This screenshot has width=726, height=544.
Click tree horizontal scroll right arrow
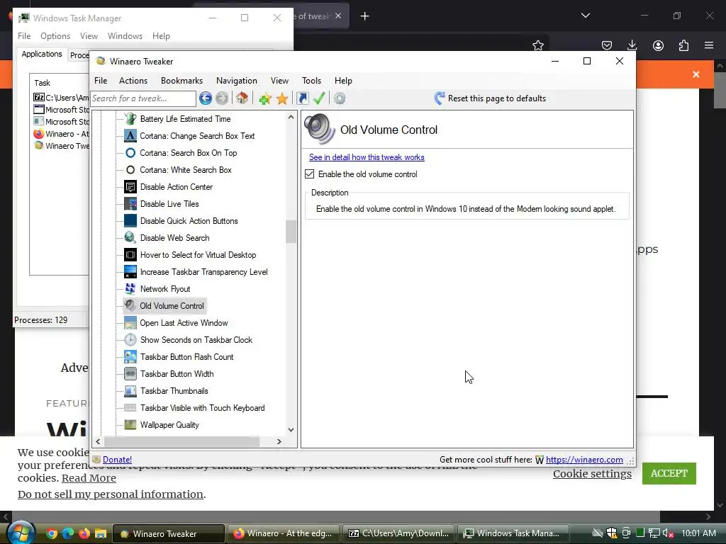(279, 442)
